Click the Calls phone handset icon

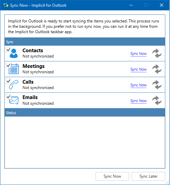coord(14,85)
